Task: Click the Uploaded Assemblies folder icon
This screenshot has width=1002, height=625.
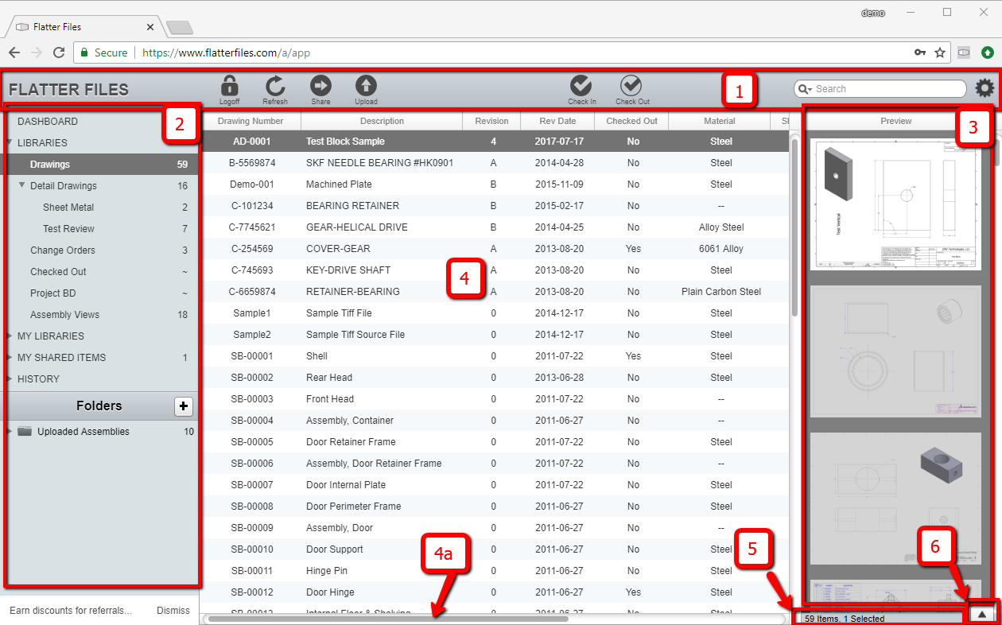Action: [x=25, y=432]
